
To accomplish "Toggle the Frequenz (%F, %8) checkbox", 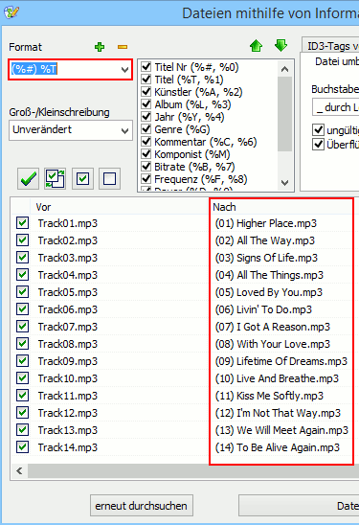I will (x=146, y=179).
